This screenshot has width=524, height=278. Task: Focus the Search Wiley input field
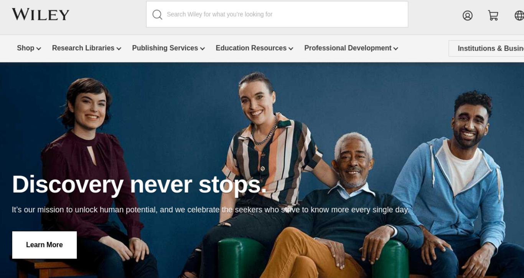pyautogui.click(x=277, y=14)
